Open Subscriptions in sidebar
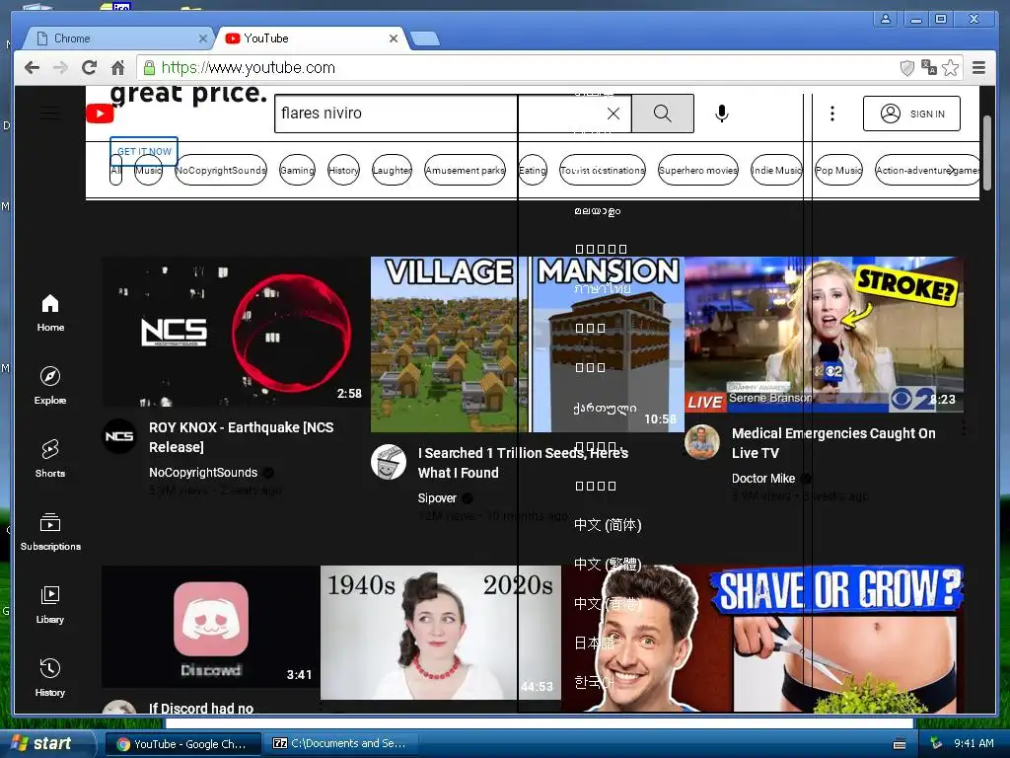 coord(50,532)
